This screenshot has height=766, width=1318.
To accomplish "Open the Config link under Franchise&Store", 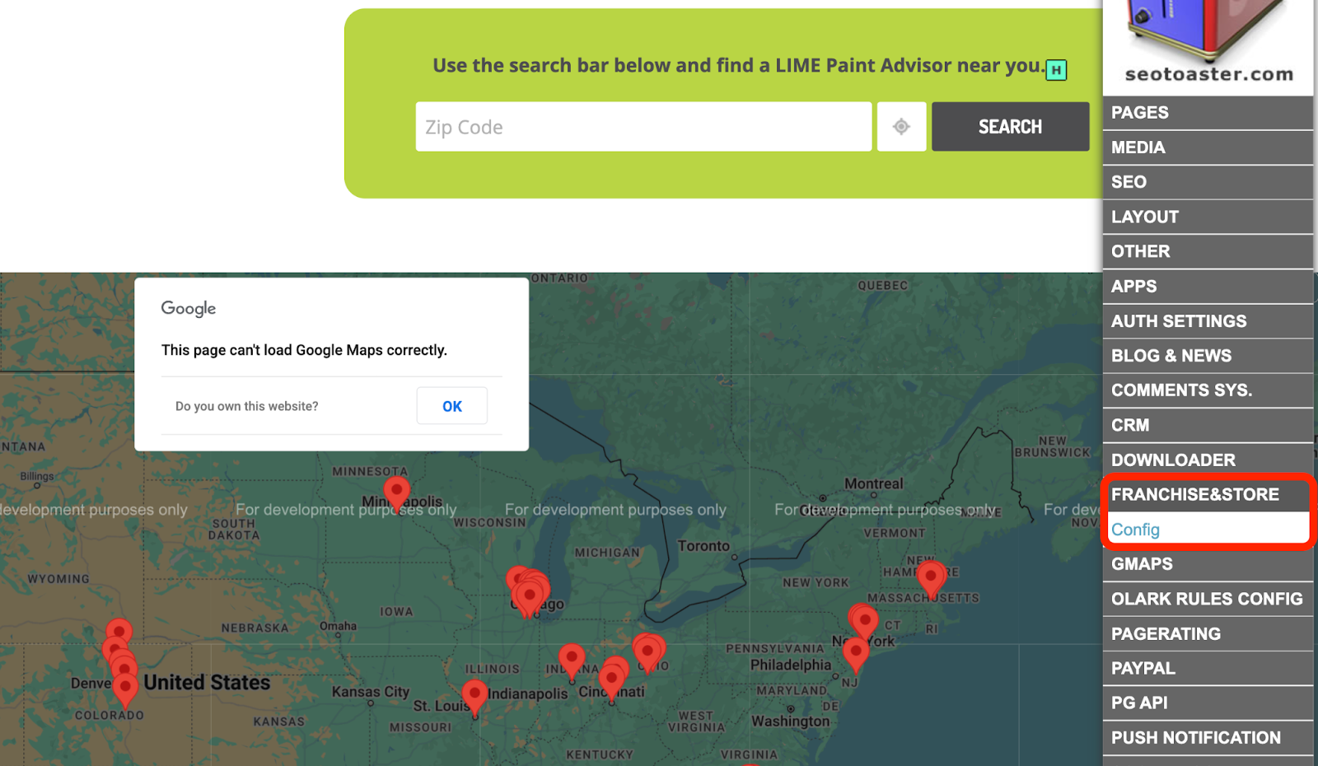I will (1135, 530).
